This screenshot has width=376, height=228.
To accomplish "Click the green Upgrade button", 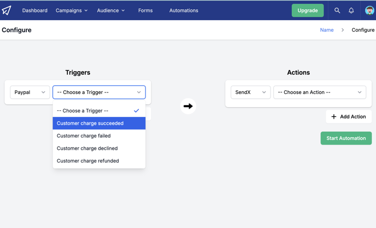I will tap(308, 10).
